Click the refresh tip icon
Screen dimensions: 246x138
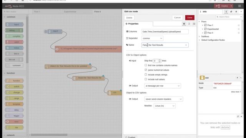[x=238, y=117]
